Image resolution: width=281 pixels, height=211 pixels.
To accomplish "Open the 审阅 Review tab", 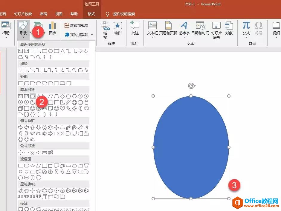I will [x=43, y=14].
